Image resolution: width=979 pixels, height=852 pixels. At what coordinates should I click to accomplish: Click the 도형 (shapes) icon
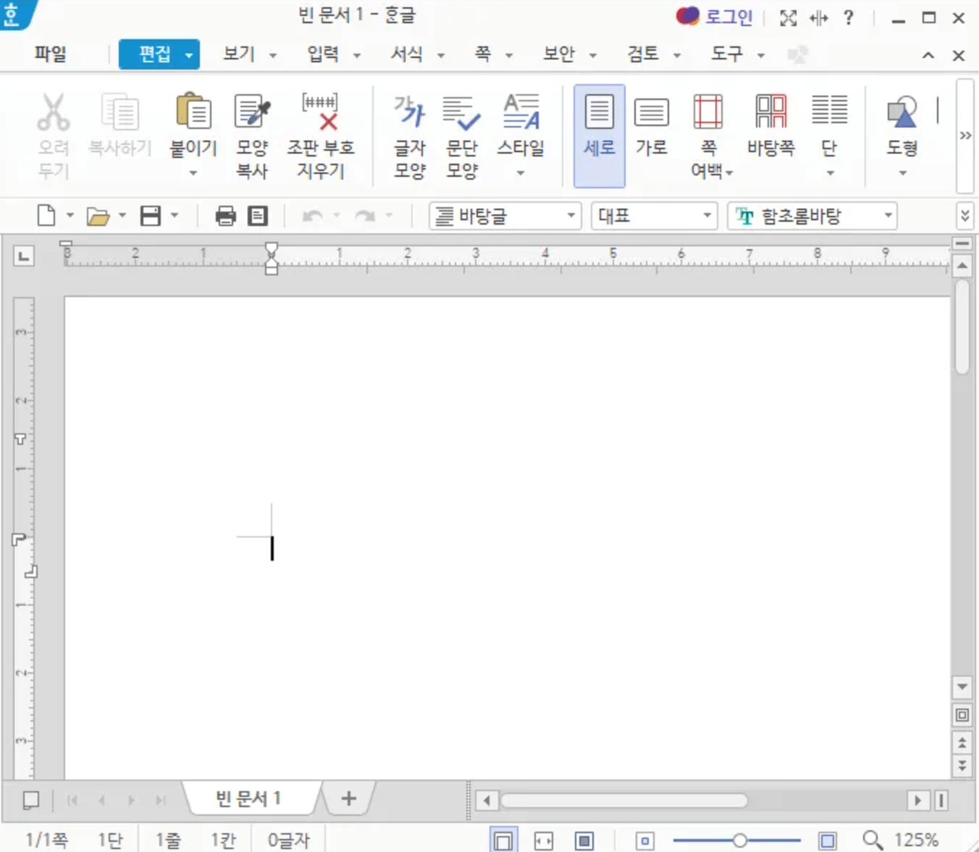tap(902, 112)
